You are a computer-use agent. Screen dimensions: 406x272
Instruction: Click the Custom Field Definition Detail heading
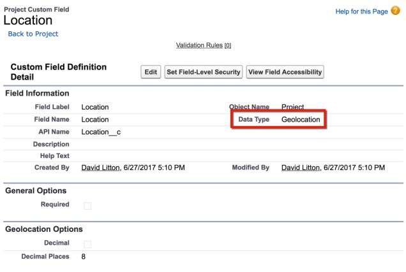point(59,71)
